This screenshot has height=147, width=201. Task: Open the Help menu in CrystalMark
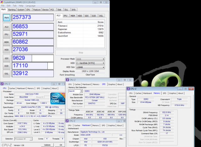(21, 6)
